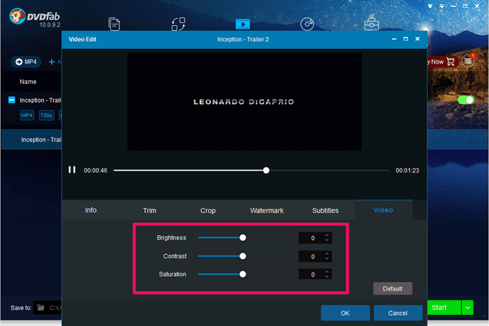Click the Contrast slider handle

pyautogui.click(x=242, y=256)
